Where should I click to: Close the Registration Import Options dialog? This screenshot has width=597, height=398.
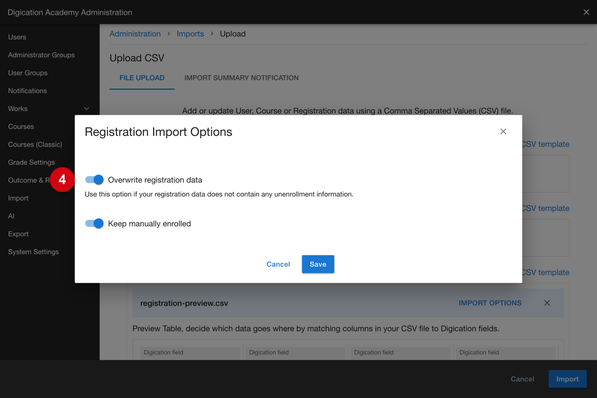[503, 132]
